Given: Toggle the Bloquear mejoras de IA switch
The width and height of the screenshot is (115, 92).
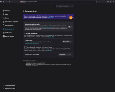Looking at the screenshot, I should tap(70, 27).
